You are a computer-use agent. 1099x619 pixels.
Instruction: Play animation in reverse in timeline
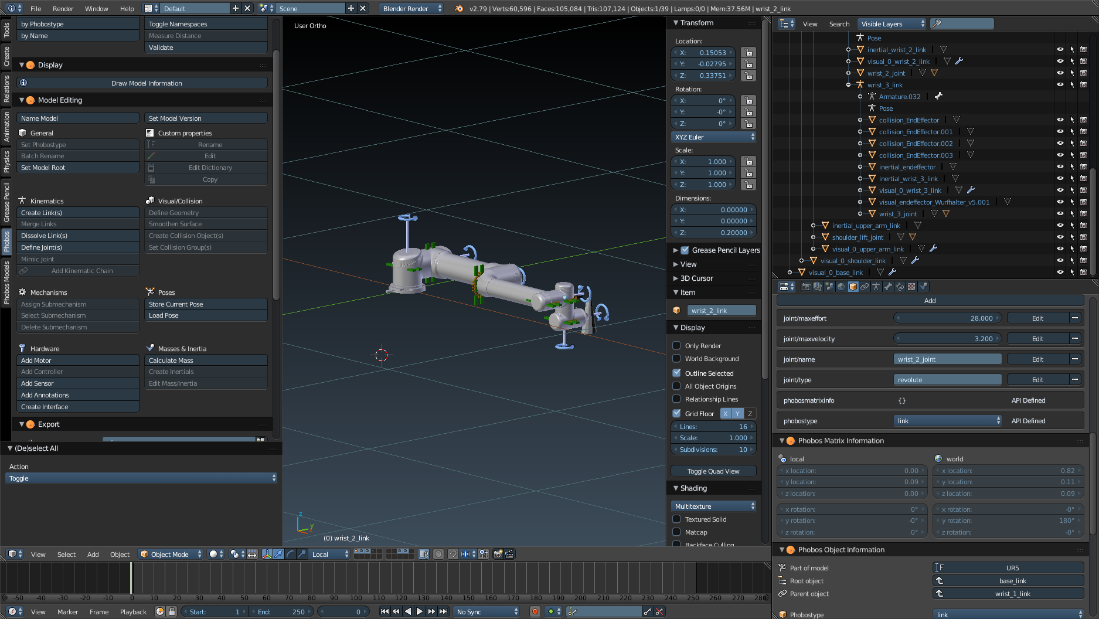tap(408, 611)
